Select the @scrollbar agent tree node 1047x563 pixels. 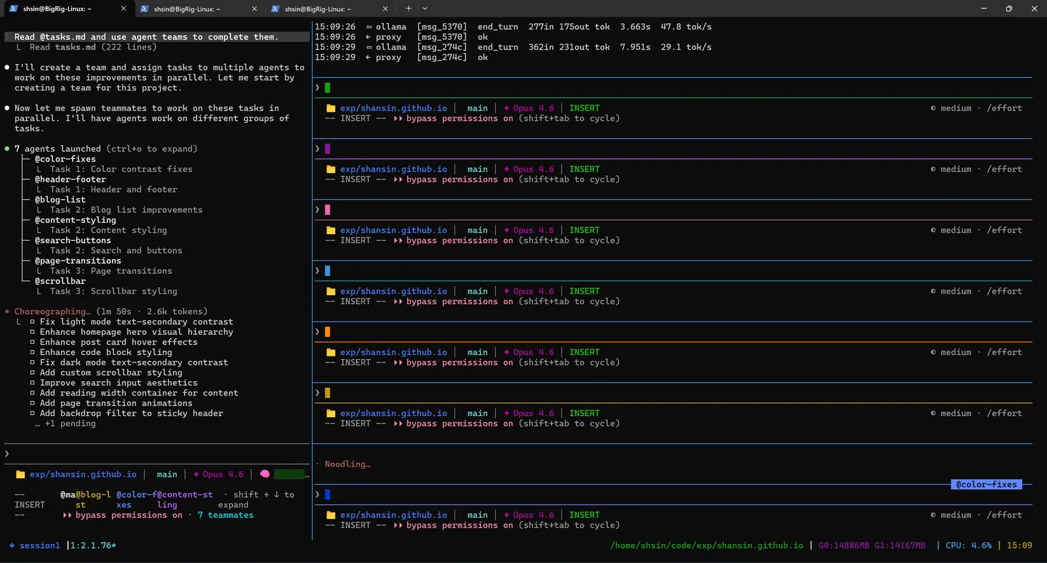click(x=60, y=281)
